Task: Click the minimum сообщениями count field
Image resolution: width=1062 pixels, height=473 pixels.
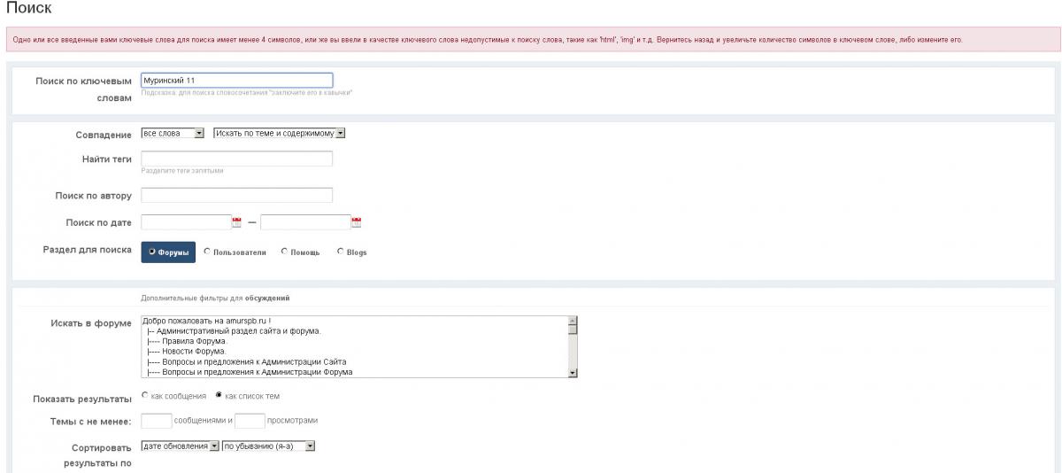Action: 156,421
